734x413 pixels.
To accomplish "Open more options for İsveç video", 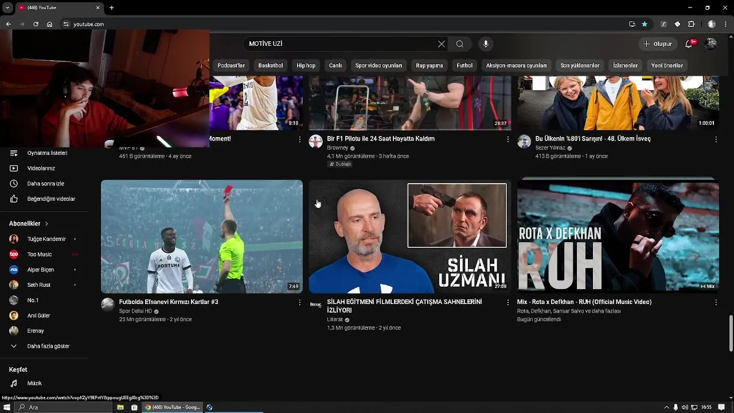I will (x=716, y=139).
